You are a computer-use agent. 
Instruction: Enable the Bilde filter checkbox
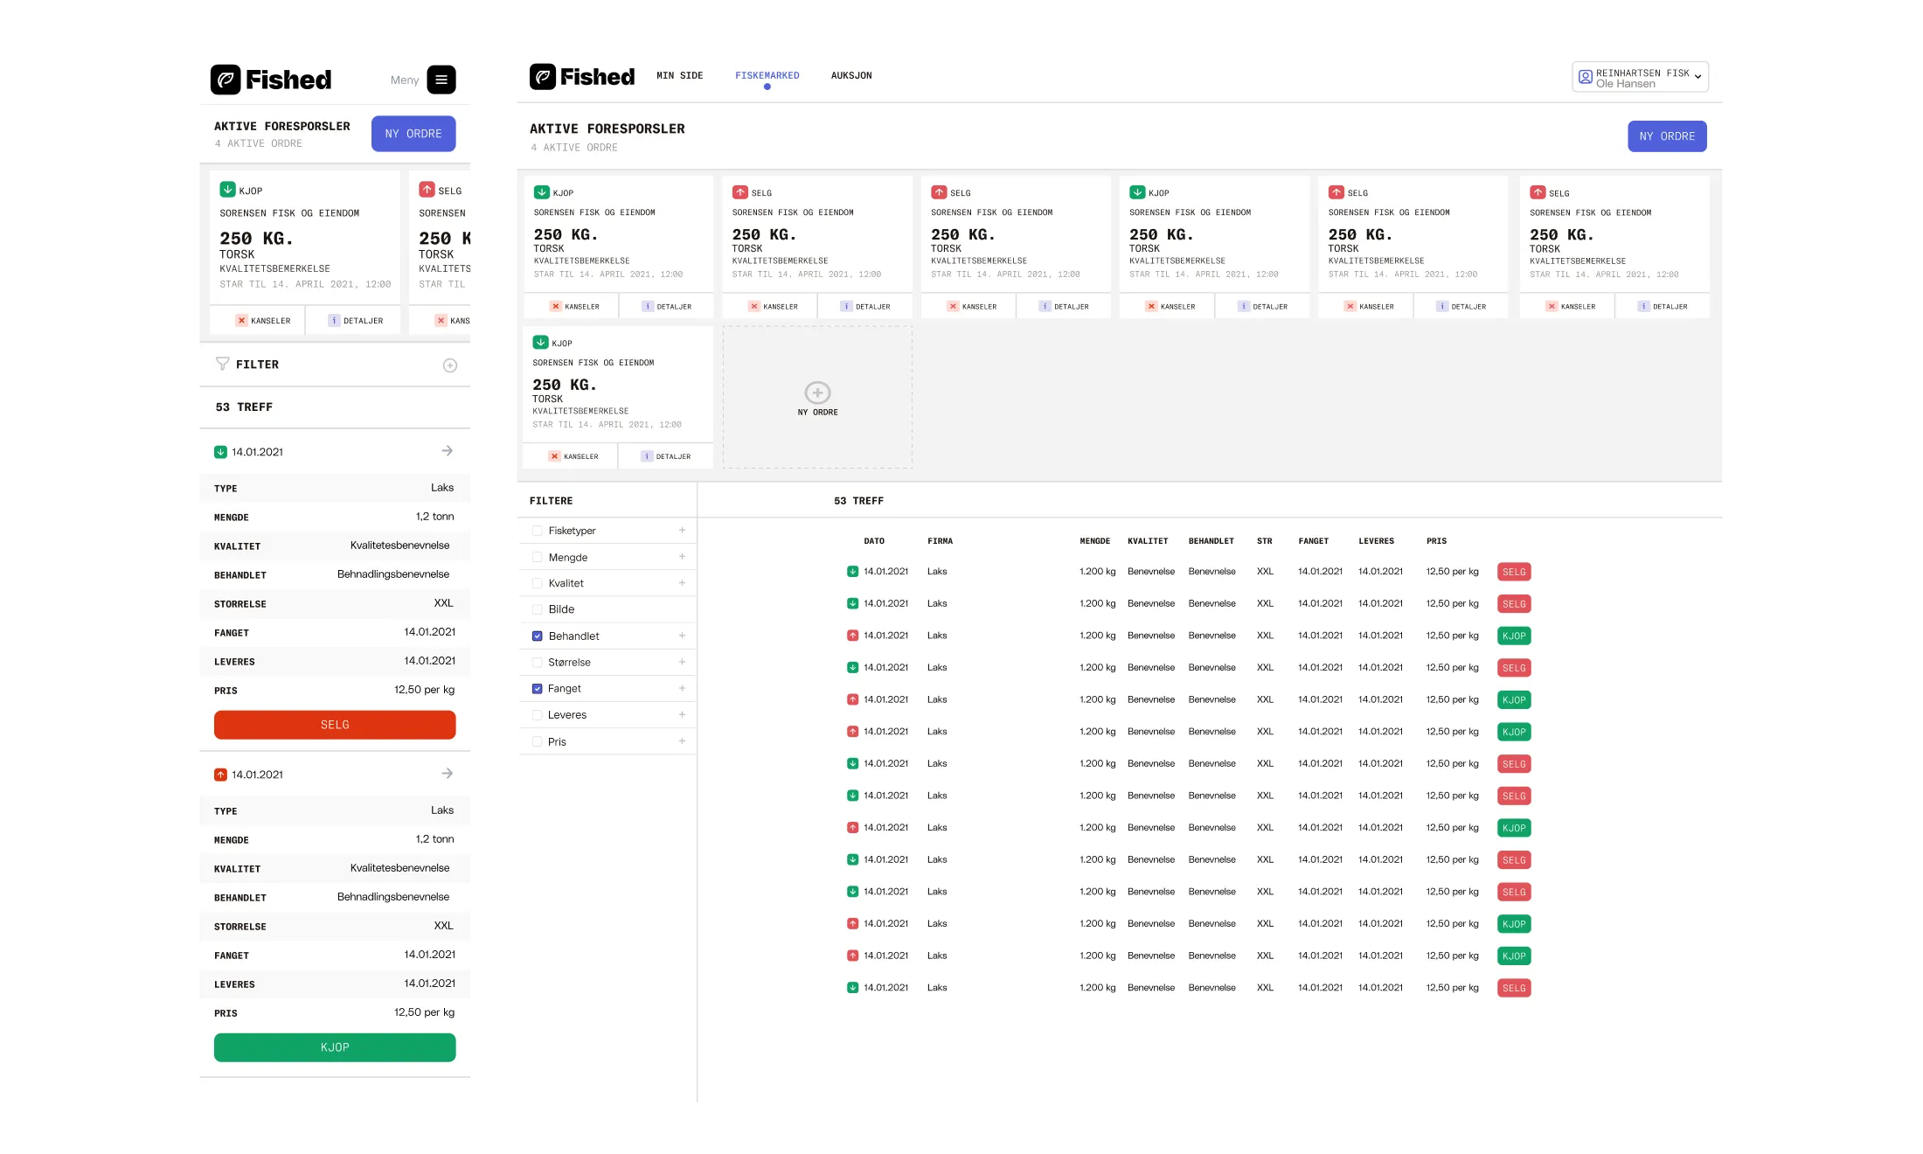click(538, 609)
